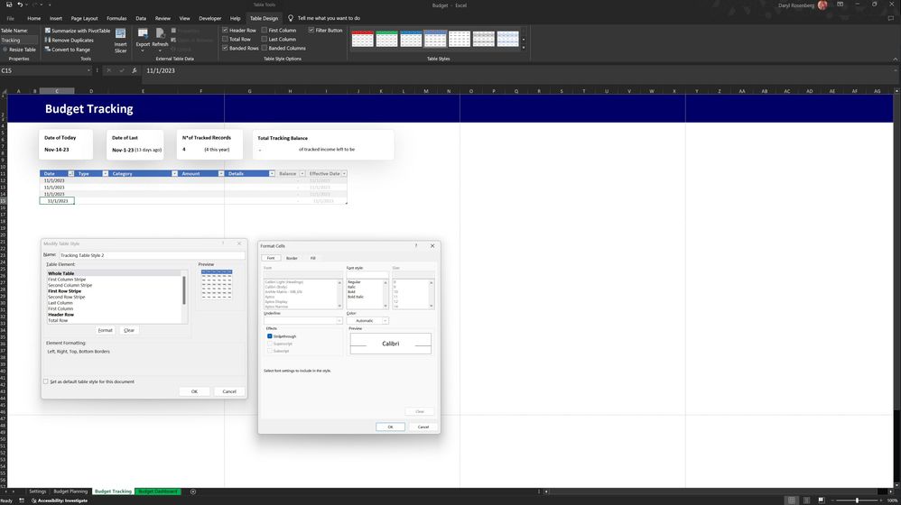Open the Name Box dropdown arrow

tap(88, 70)
